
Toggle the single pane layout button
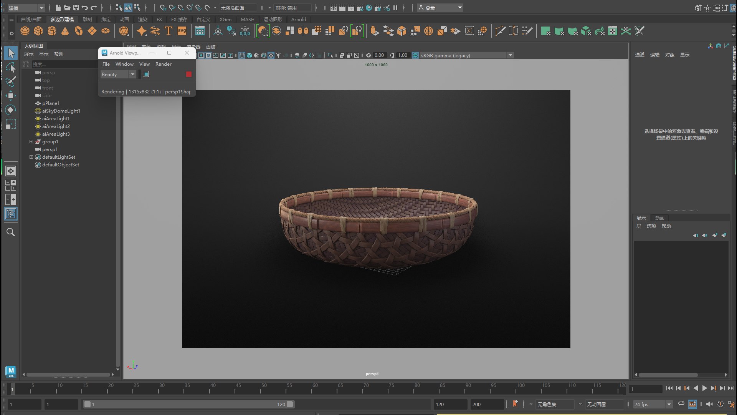click(11, 171)
